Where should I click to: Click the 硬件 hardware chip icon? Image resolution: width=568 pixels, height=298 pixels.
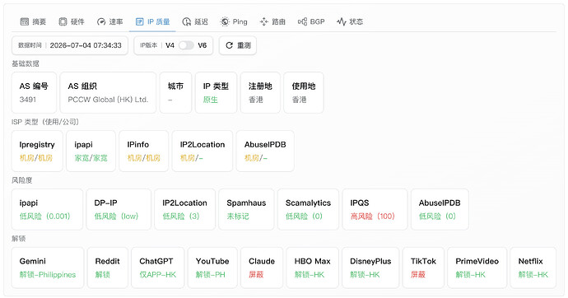click(63, 21)
